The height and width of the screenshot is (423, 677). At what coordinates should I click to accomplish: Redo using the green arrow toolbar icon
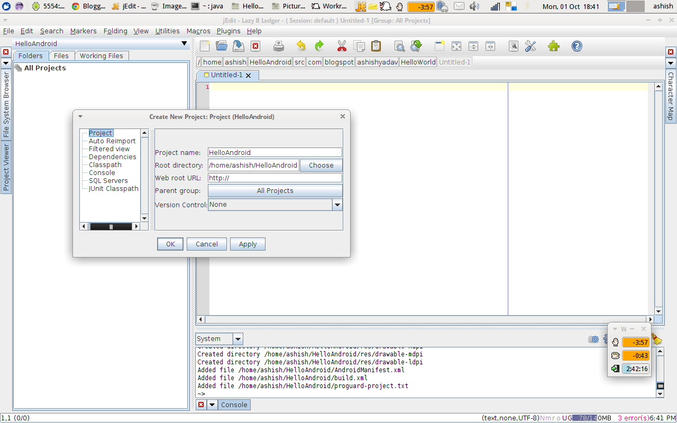[318, 46]
